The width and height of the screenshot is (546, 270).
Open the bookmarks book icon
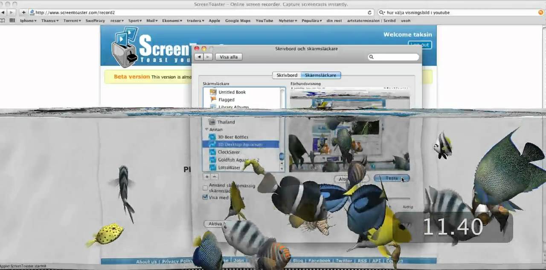[x=3, y=20]
